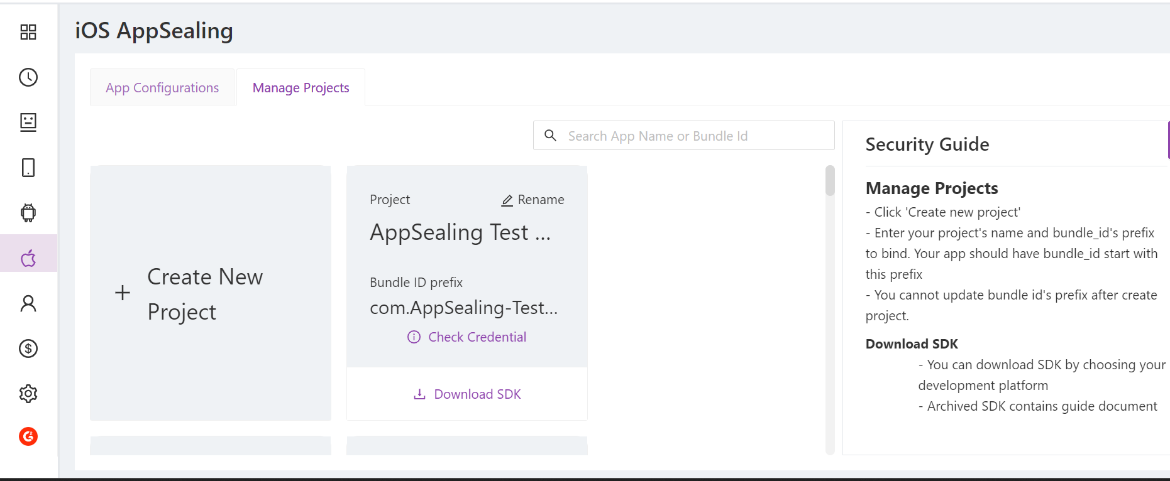Click the project list vertical scrollbar thumb
The width and height of the screenshot is (1170, 481).
coord(830,181)
